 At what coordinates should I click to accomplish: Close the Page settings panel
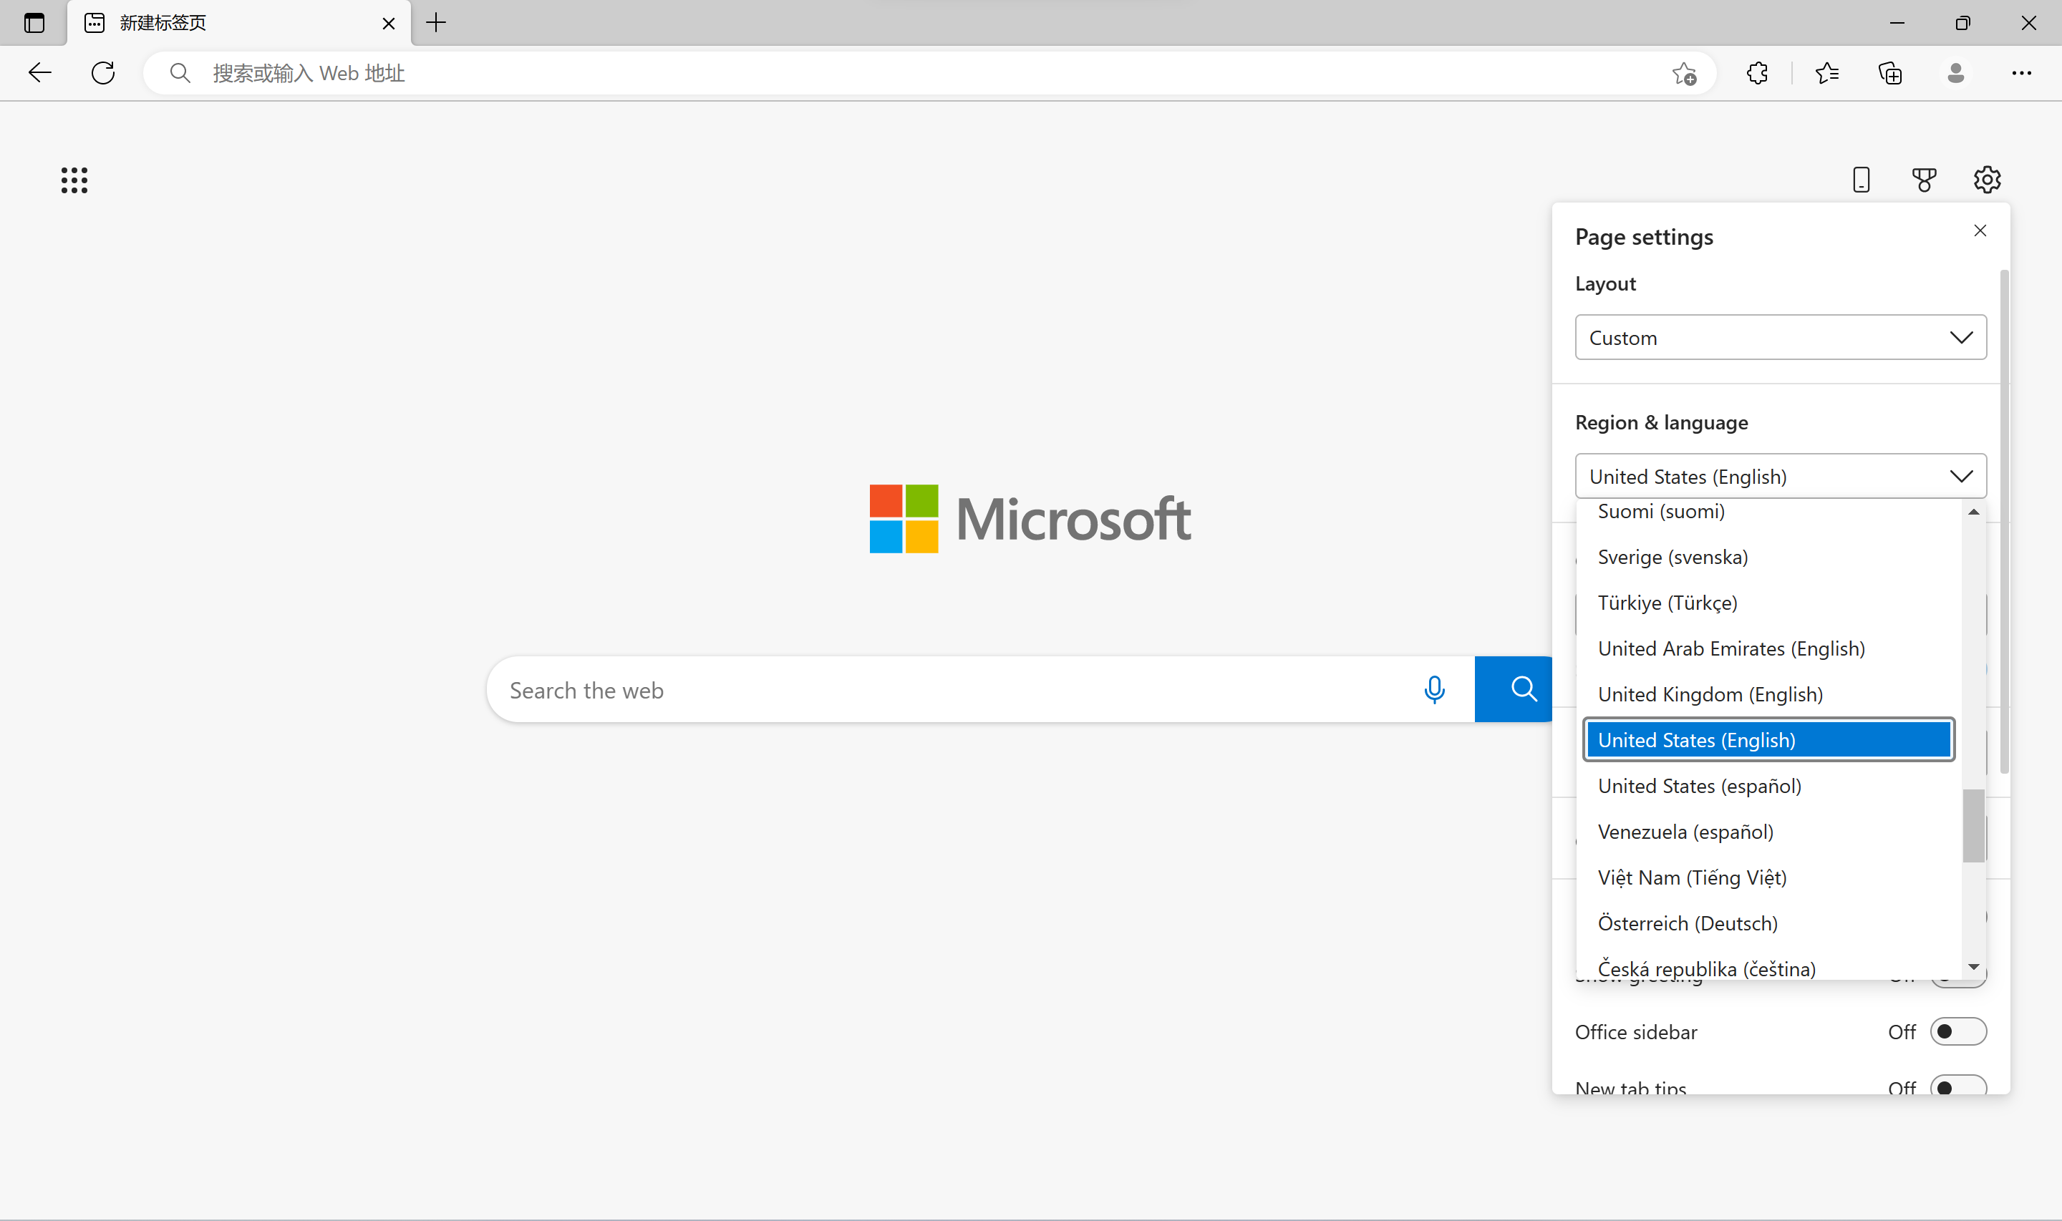click(x=1980, y=230)
